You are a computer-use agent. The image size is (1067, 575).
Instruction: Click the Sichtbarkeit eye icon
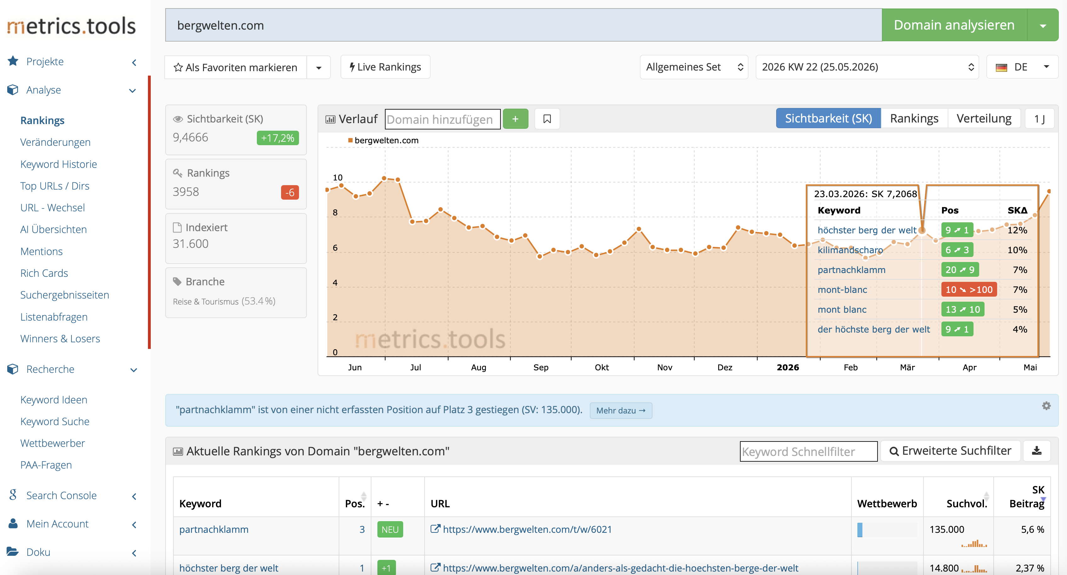pyautogui.click(x=178, y=119)
